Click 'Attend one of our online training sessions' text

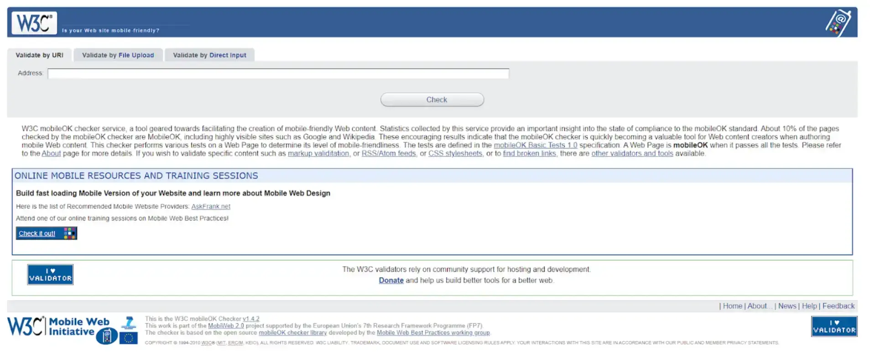122,219
